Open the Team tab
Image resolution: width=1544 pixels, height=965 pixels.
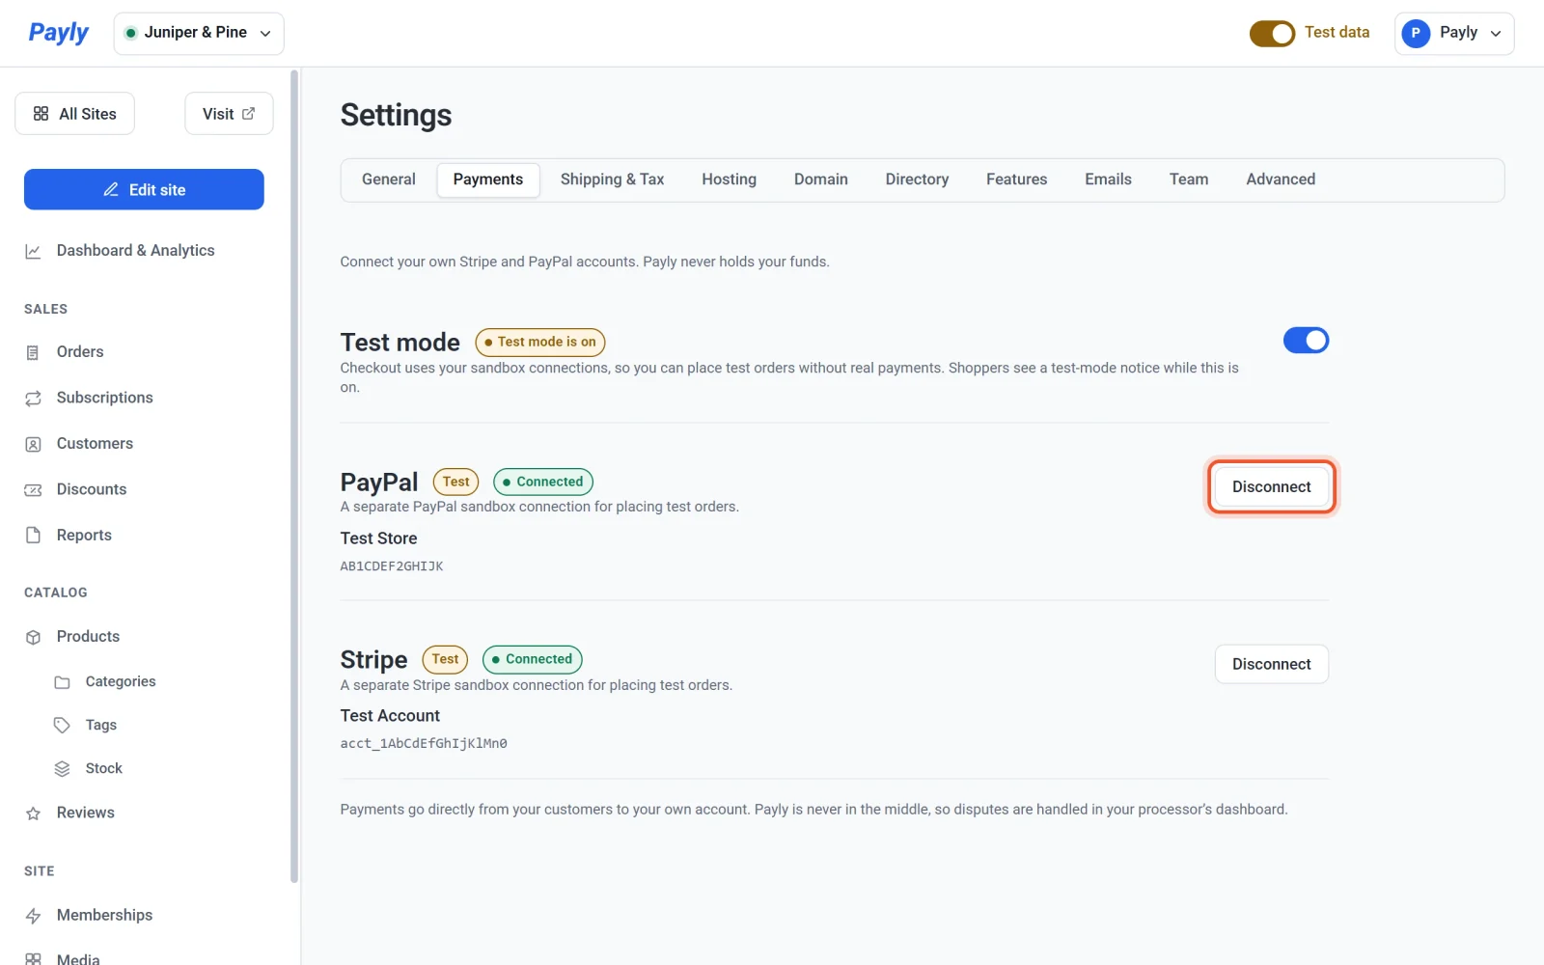[1189, 179]
